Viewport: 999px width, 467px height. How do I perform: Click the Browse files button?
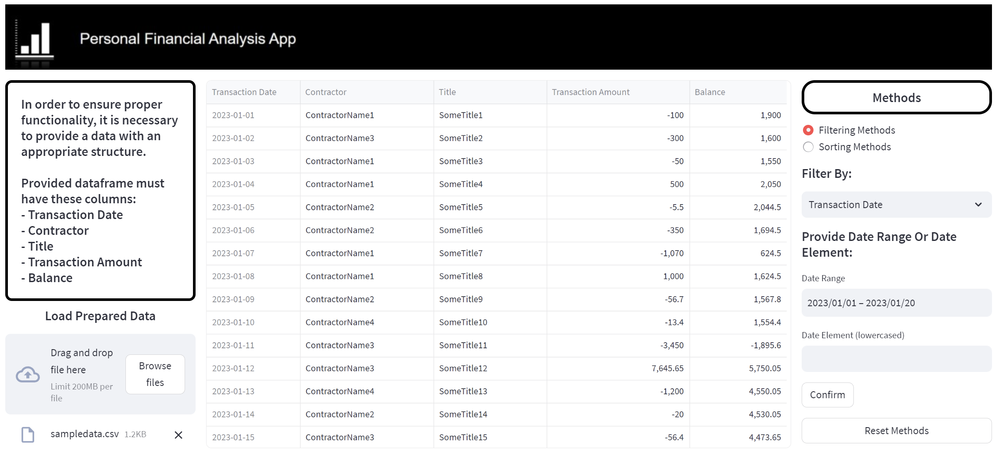155,374
